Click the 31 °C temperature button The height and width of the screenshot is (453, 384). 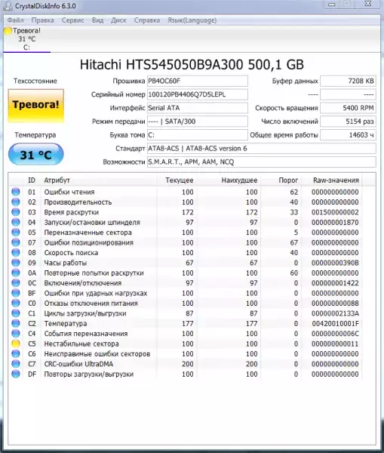click(35, 155)
